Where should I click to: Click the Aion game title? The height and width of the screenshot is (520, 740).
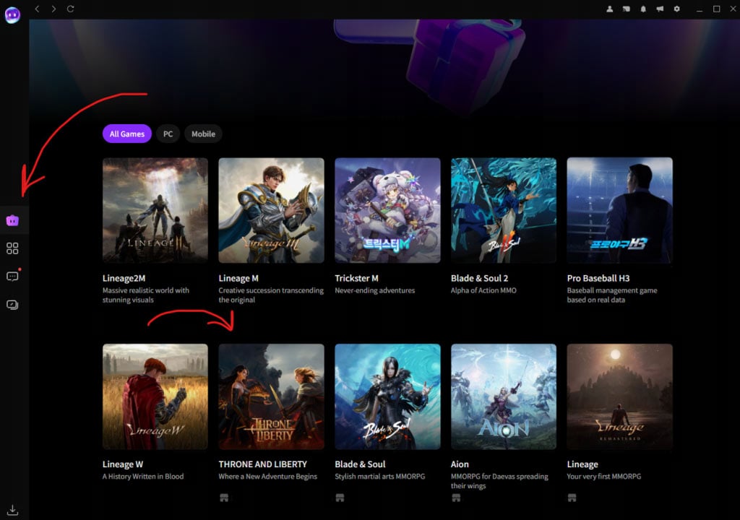460,464
